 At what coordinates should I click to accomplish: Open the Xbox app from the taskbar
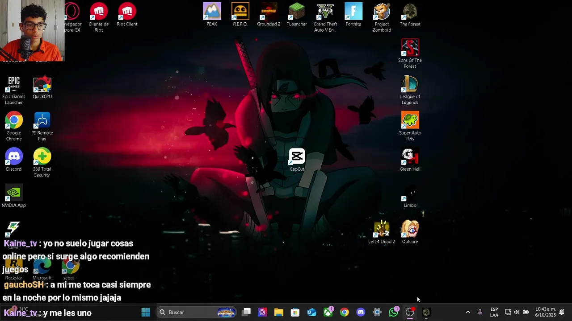coord(328,312)
